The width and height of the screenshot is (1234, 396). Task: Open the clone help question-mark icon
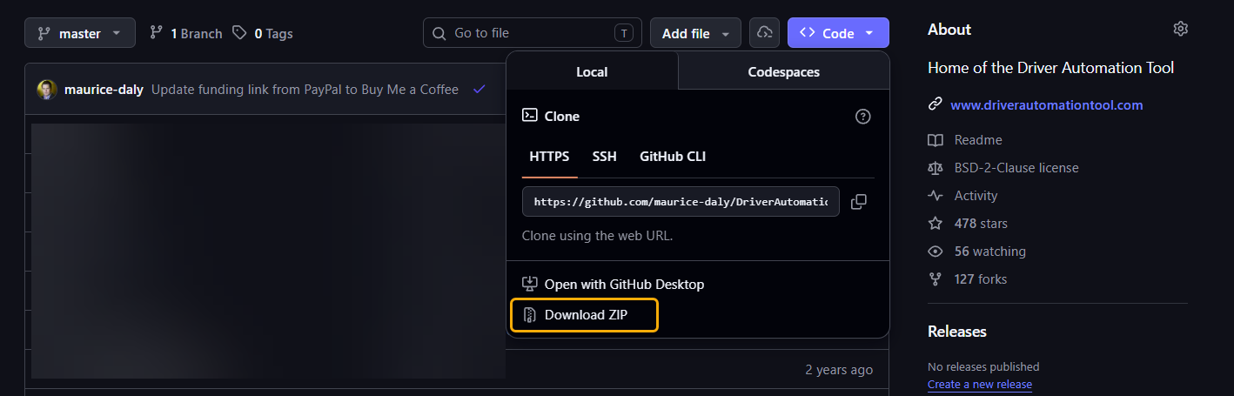pyautogui.click(x=863, y=116)
